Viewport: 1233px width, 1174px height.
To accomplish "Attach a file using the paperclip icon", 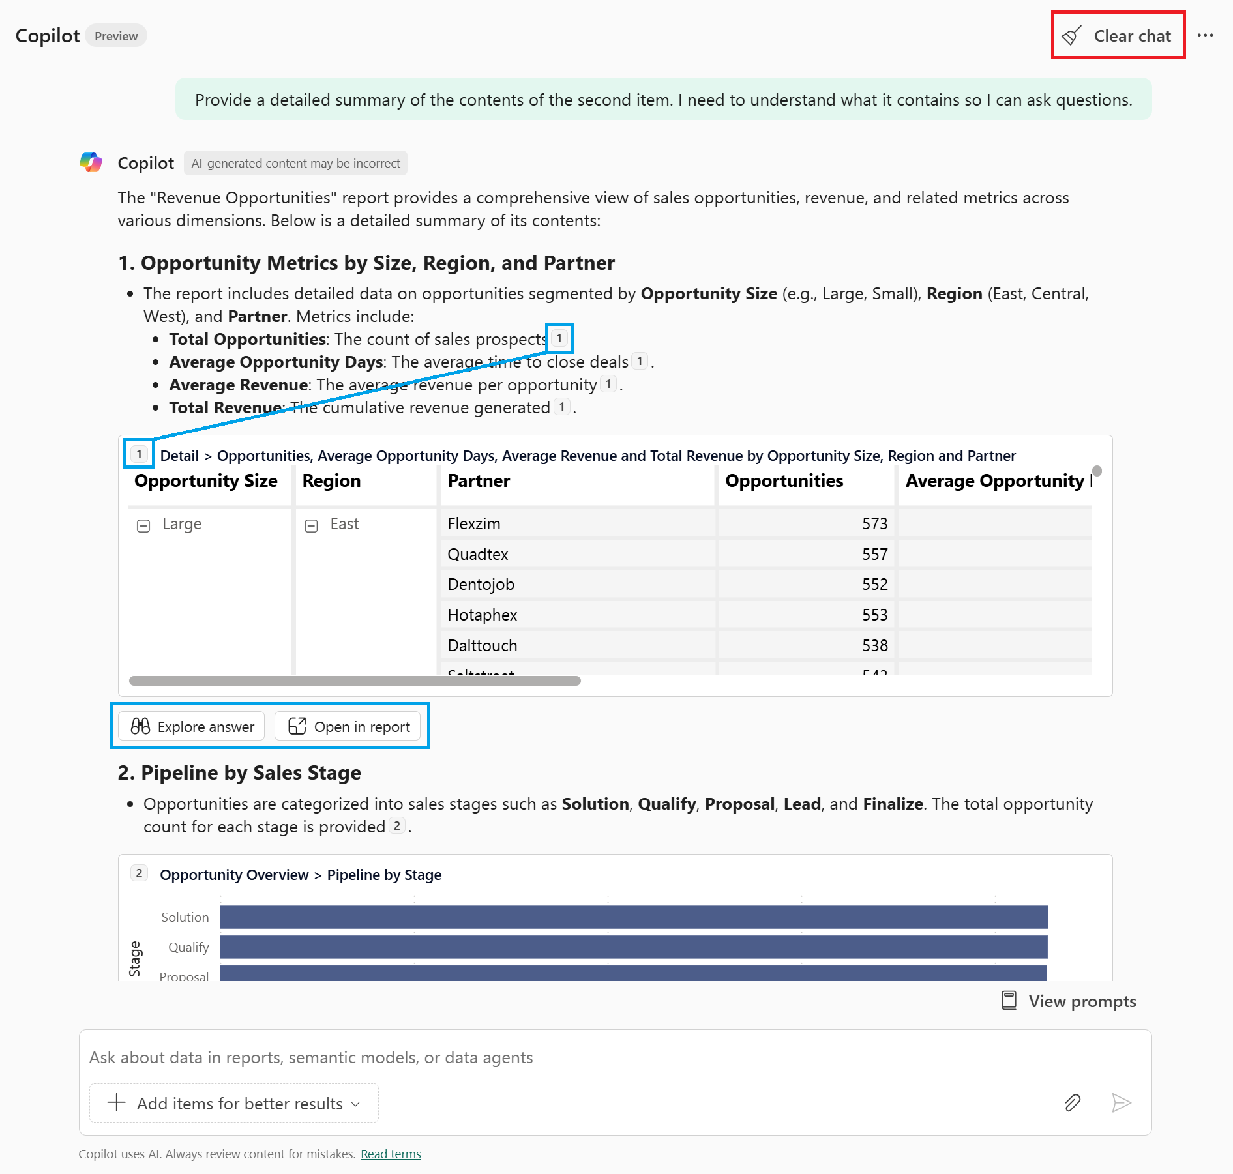I will coord(1071,1102).
